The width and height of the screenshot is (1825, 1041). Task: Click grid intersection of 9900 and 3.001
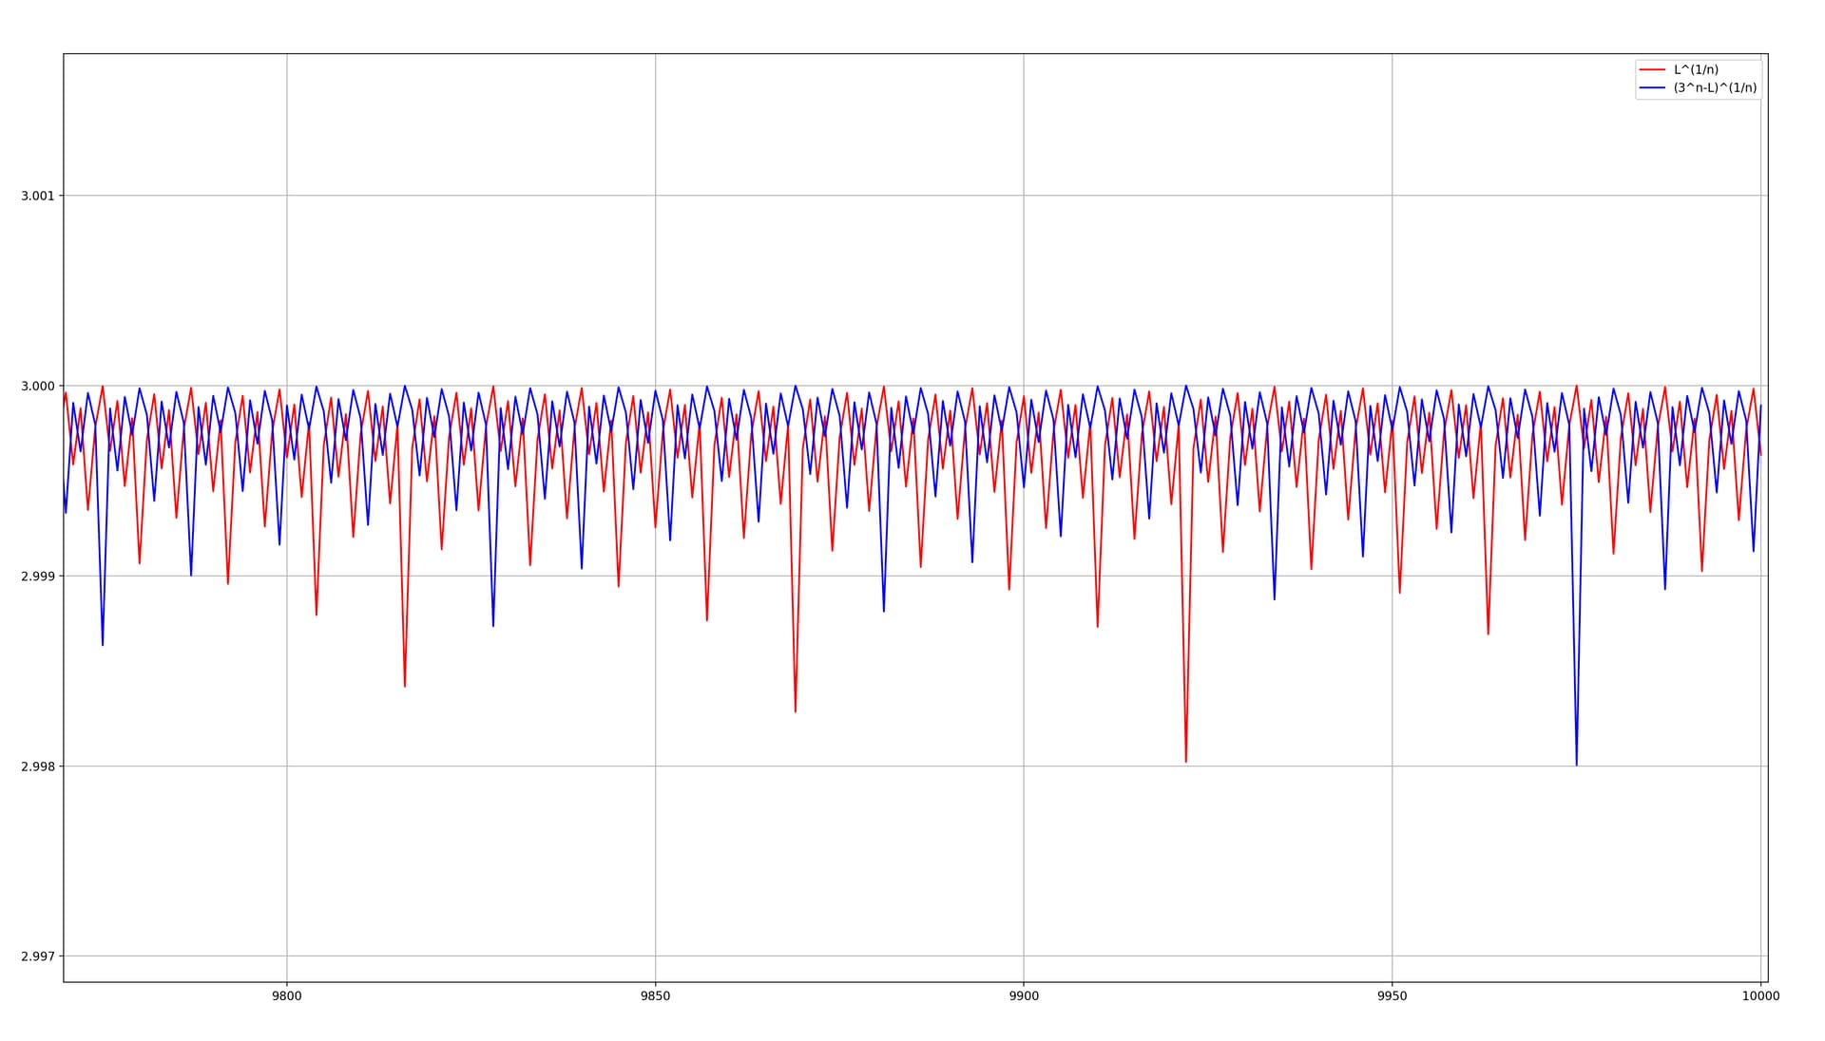pos(1024,196)
